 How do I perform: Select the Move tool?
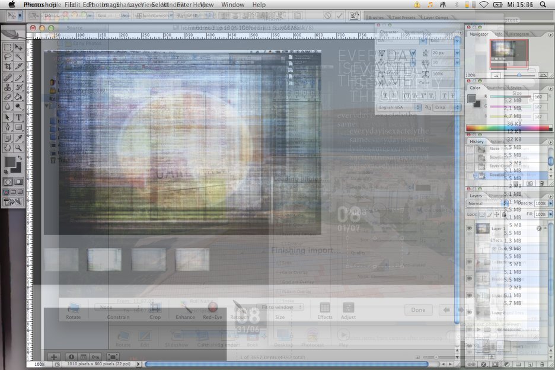point(18,47)
